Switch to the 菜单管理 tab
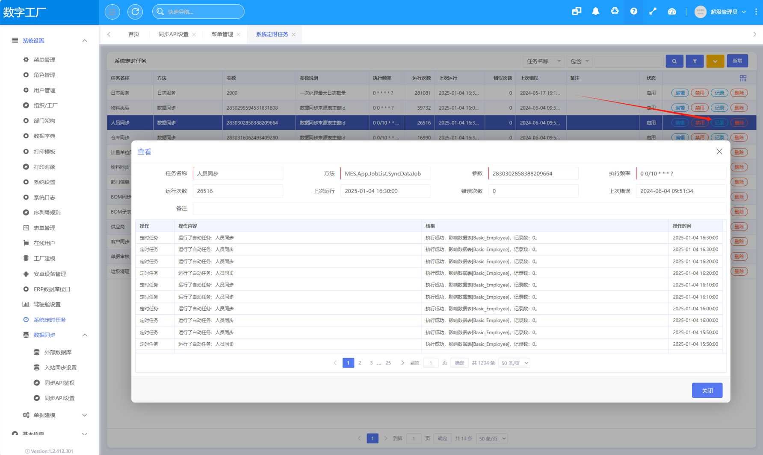The image size is (763, 455). 222,34
